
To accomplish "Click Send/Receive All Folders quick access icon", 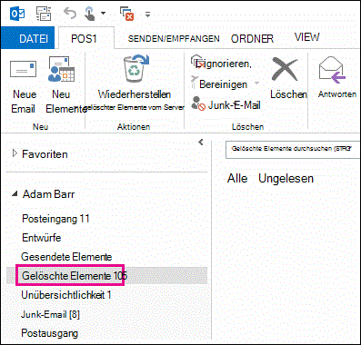I will [44, 14].
